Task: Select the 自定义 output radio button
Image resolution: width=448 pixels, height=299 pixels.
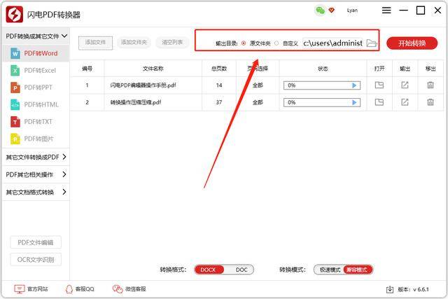Action: coord(276,43)
